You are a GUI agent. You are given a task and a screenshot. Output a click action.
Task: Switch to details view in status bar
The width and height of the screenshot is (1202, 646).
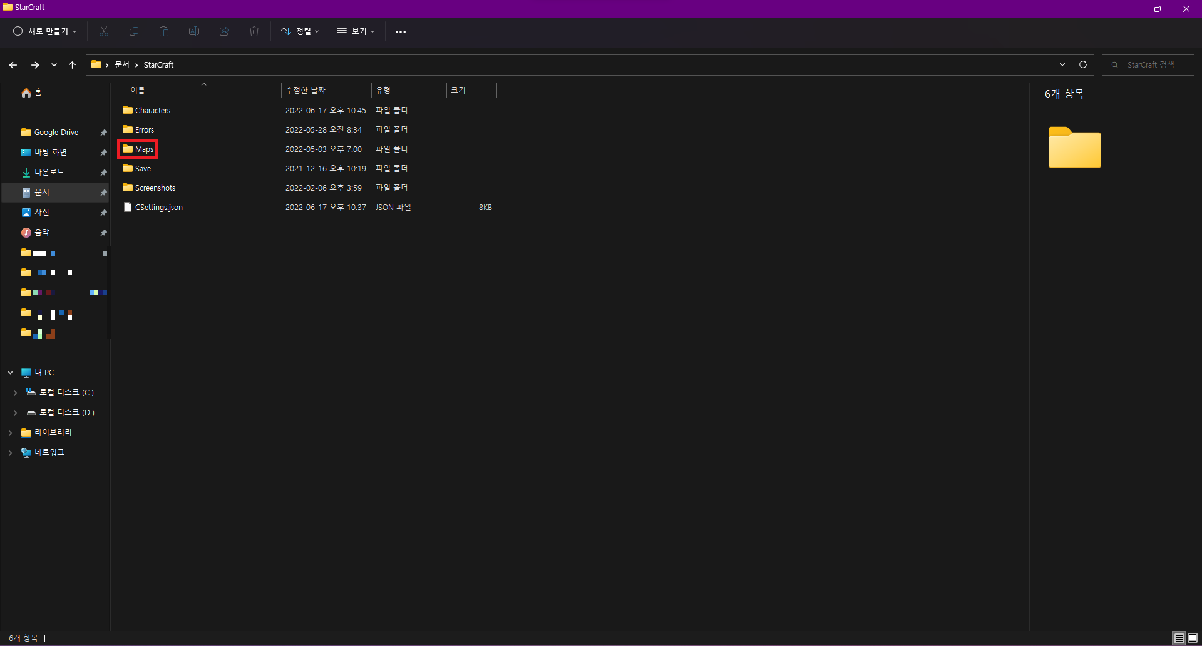[1179, 638]
